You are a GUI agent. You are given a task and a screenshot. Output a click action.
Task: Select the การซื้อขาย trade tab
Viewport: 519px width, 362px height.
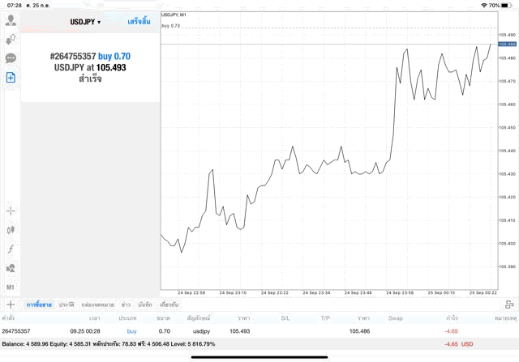pos(39,305)
